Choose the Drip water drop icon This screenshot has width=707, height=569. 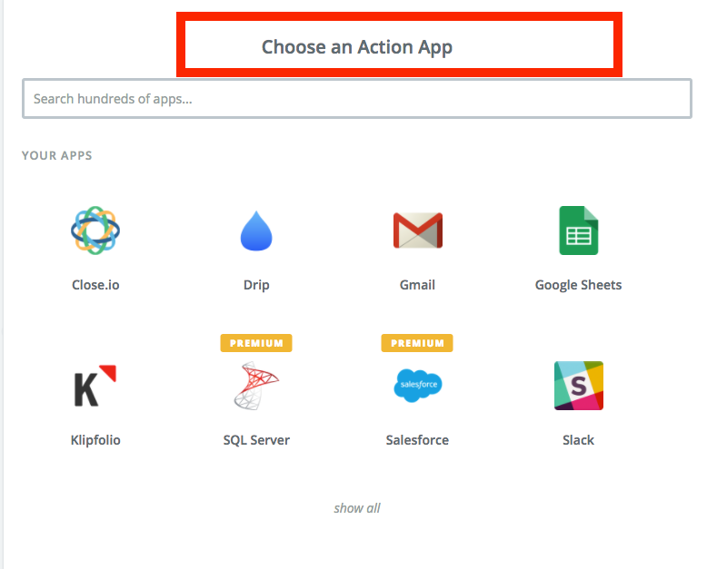pos(256,231)
